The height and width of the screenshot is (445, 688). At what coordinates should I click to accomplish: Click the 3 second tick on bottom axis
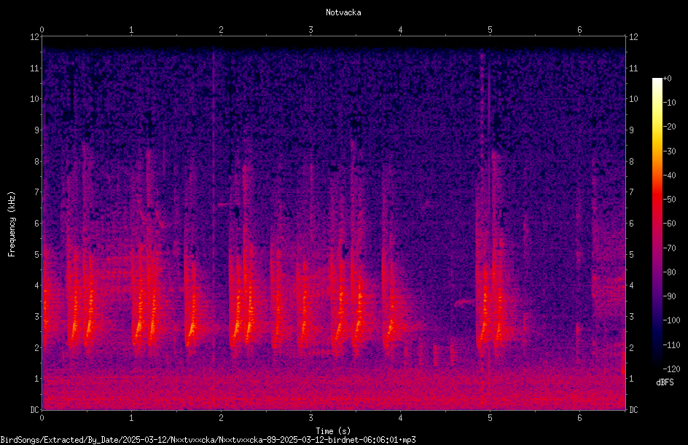[x=310, y=418]
